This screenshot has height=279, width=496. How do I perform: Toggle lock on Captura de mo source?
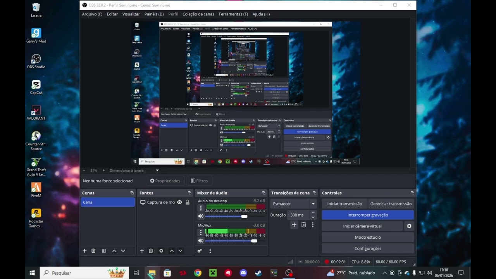click(188, 202)
